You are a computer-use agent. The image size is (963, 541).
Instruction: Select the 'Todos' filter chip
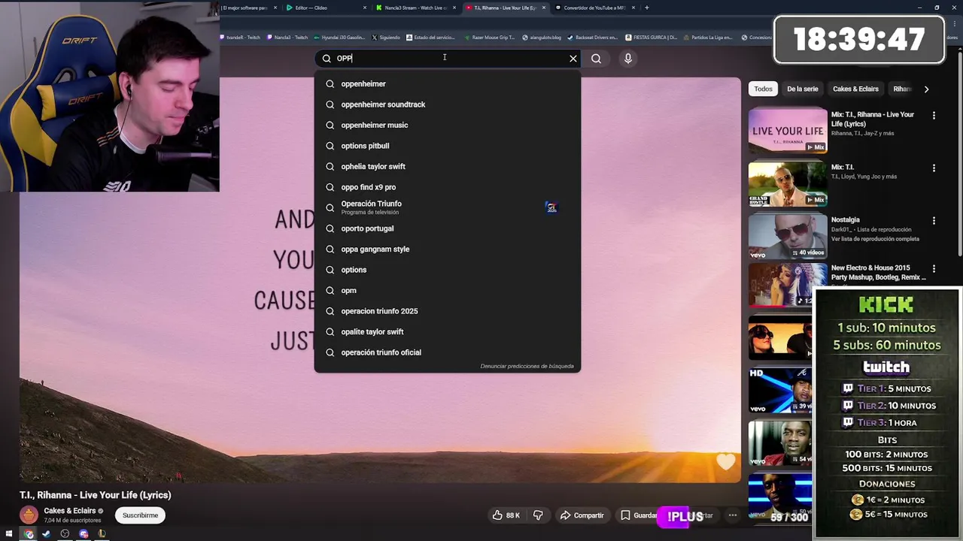[763, 89]
